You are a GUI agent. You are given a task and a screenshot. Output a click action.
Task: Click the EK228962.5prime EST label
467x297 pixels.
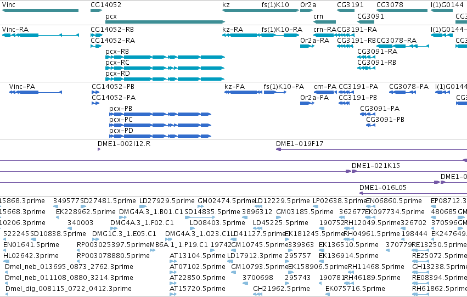coord(86,211)
